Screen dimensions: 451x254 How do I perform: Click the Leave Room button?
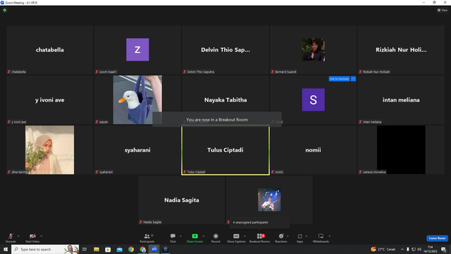(x=437, y=238)
